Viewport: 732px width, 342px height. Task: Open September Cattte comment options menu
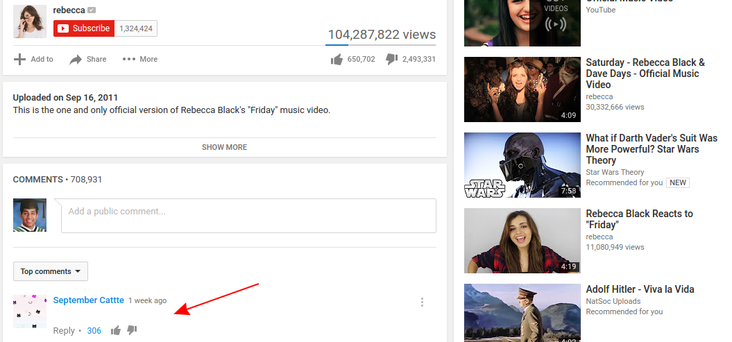422,302
